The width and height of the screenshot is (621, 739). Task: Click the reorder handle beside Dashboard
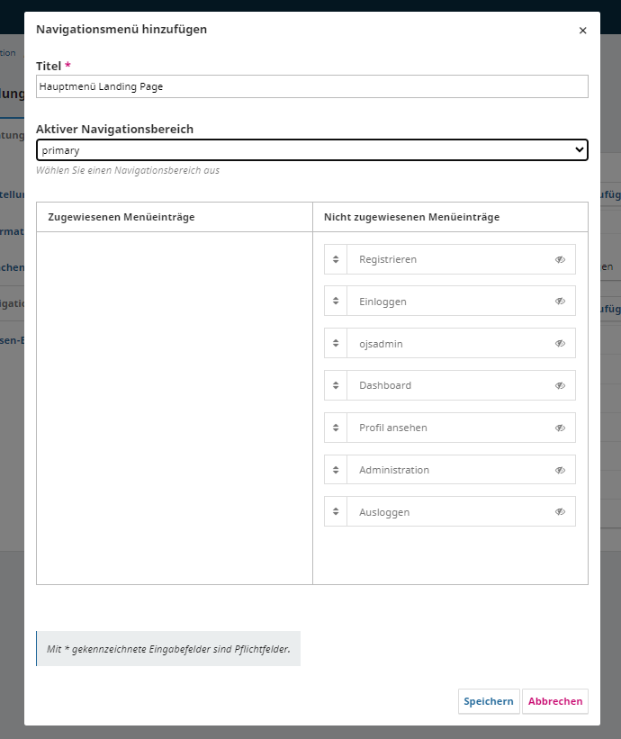pos(336,385)
